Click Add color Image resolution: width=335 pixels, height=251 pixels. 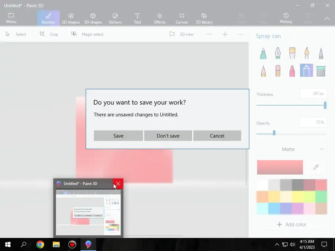(291, 224)
